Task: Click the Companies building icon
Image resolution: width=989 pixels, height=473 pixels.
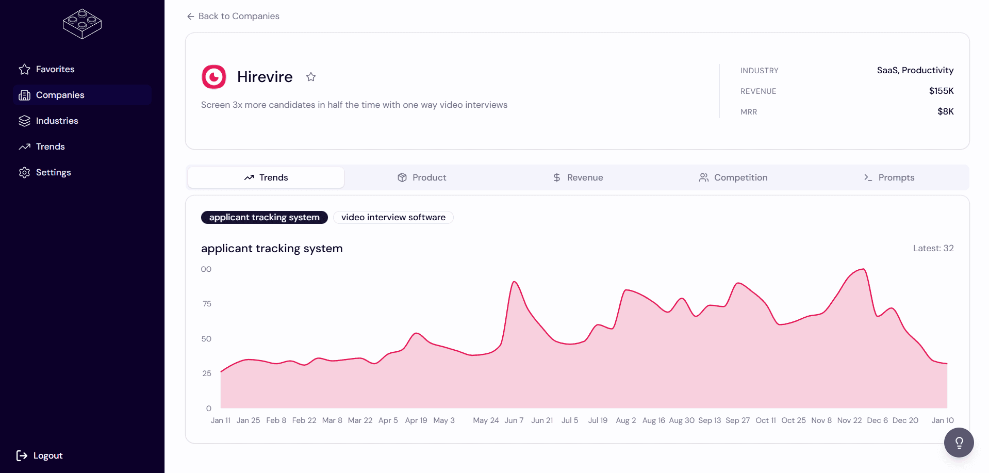Action: [x=24, y=95]
